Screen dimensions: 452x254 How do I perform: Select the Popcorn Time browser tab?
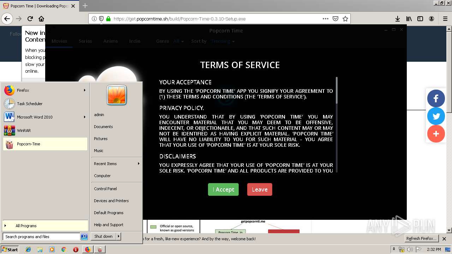pyautogui.click(x=40, y=6)
